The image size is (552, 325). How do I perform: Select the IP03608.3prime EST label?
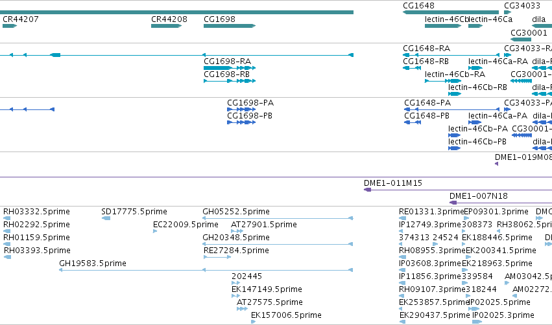(x=430, y=264)
